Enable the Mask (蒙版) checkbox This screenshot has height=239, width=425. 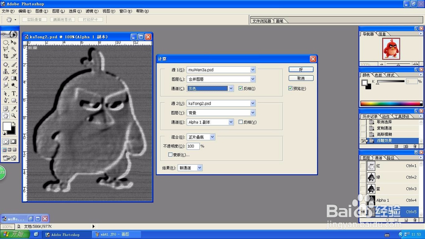[x=170, y=154]
